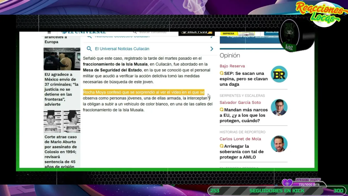
Task: Click the Seguidores en Kick follower goal bar
Action: coord(277,191)
